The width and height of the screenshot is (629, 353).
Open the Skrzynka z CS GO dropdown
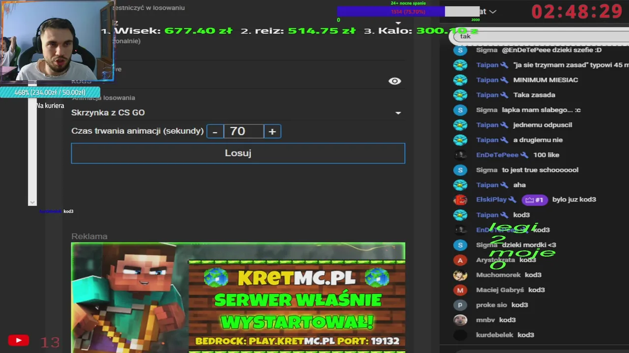238,113
